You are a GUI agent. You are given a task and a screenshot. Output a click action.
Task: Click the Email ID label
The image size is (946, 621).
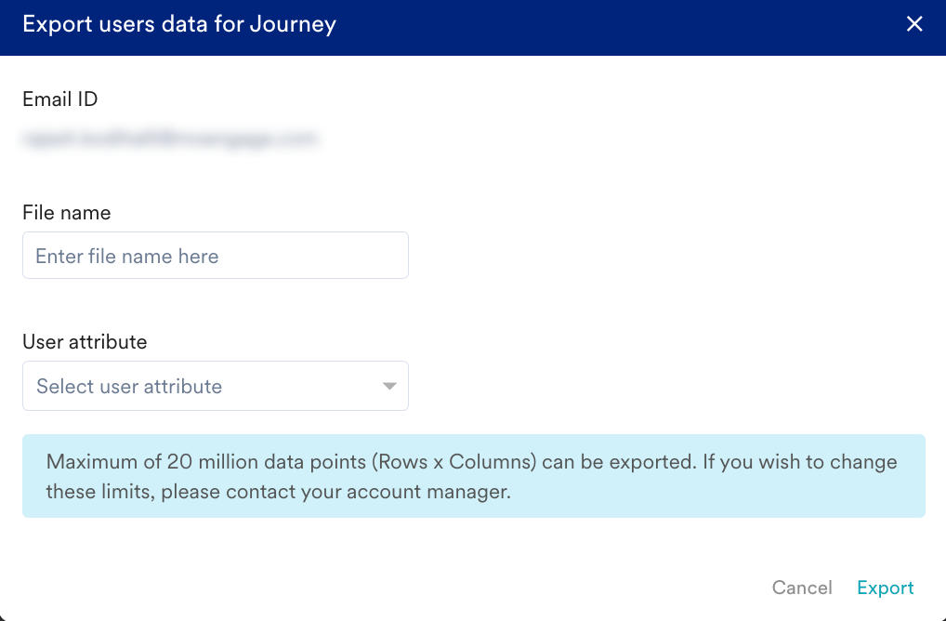pos(59,99)
